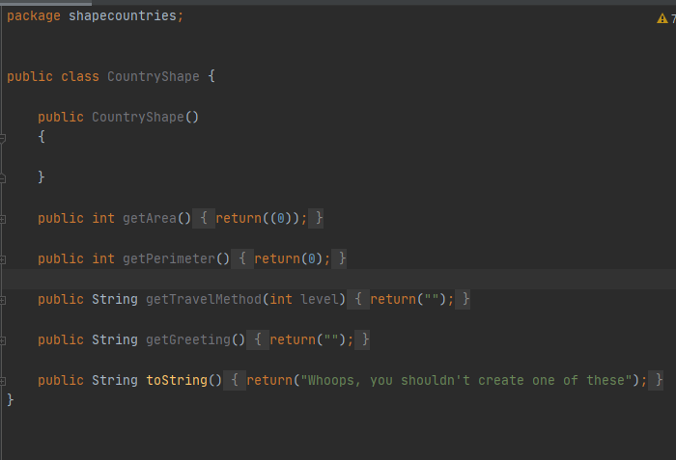Click the toString method name
This screenshot has width=676, height=460.
click(x=177, y=380)
